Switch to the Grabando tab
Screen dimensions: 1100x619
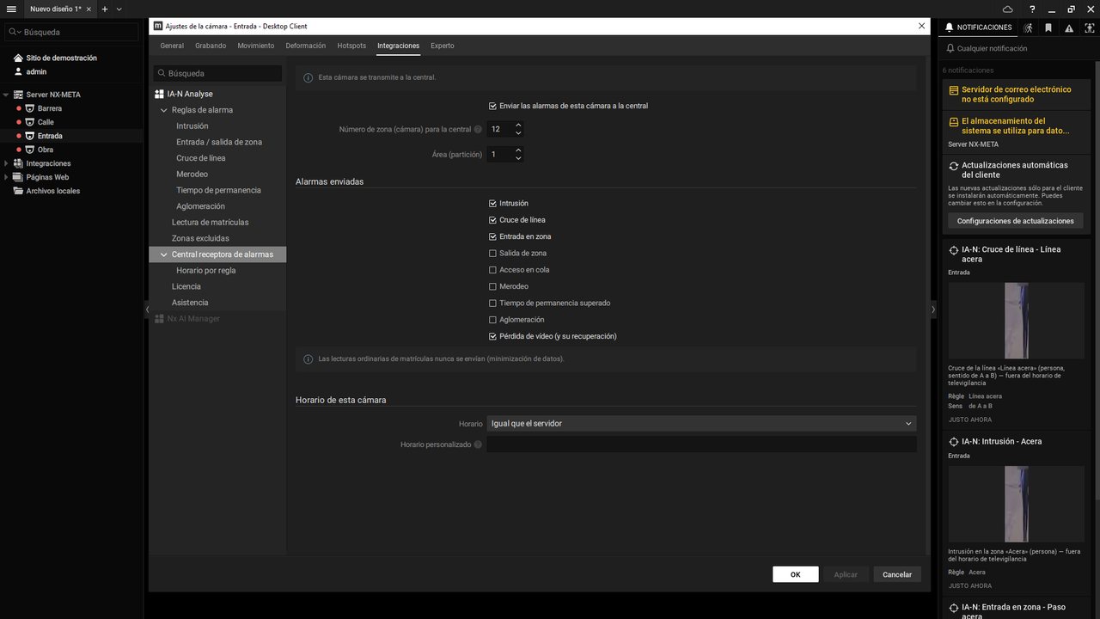tap(211, 46)
